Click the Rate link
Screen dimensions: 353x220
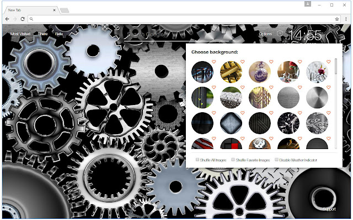point(59,34)
